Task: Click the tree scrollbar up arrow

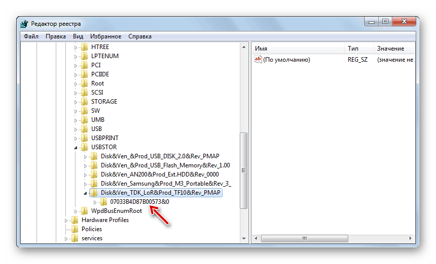Action: tap(244, 47)
